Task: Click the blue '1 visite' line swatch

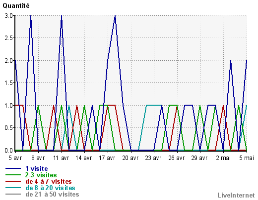Action: (x=13, y=168)
